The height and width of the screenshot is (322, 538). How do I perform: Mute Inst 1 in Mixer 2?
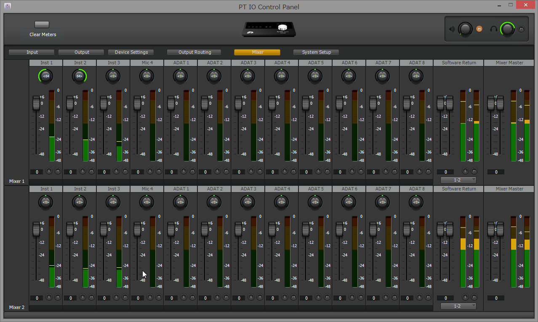coord(58,297)
